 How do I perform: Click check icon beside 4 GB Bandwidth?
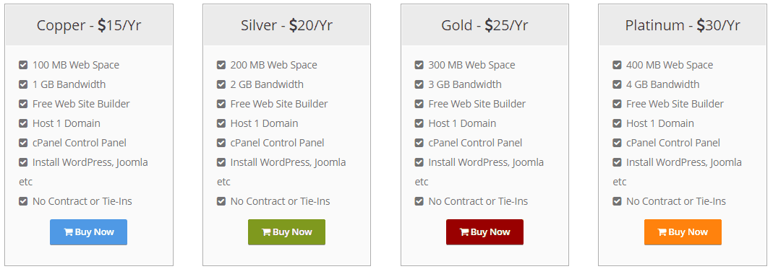(617, 84)
